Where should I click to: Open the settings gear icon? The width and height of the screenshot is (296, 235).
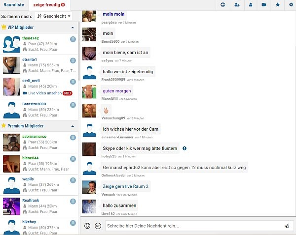(291, 5)
